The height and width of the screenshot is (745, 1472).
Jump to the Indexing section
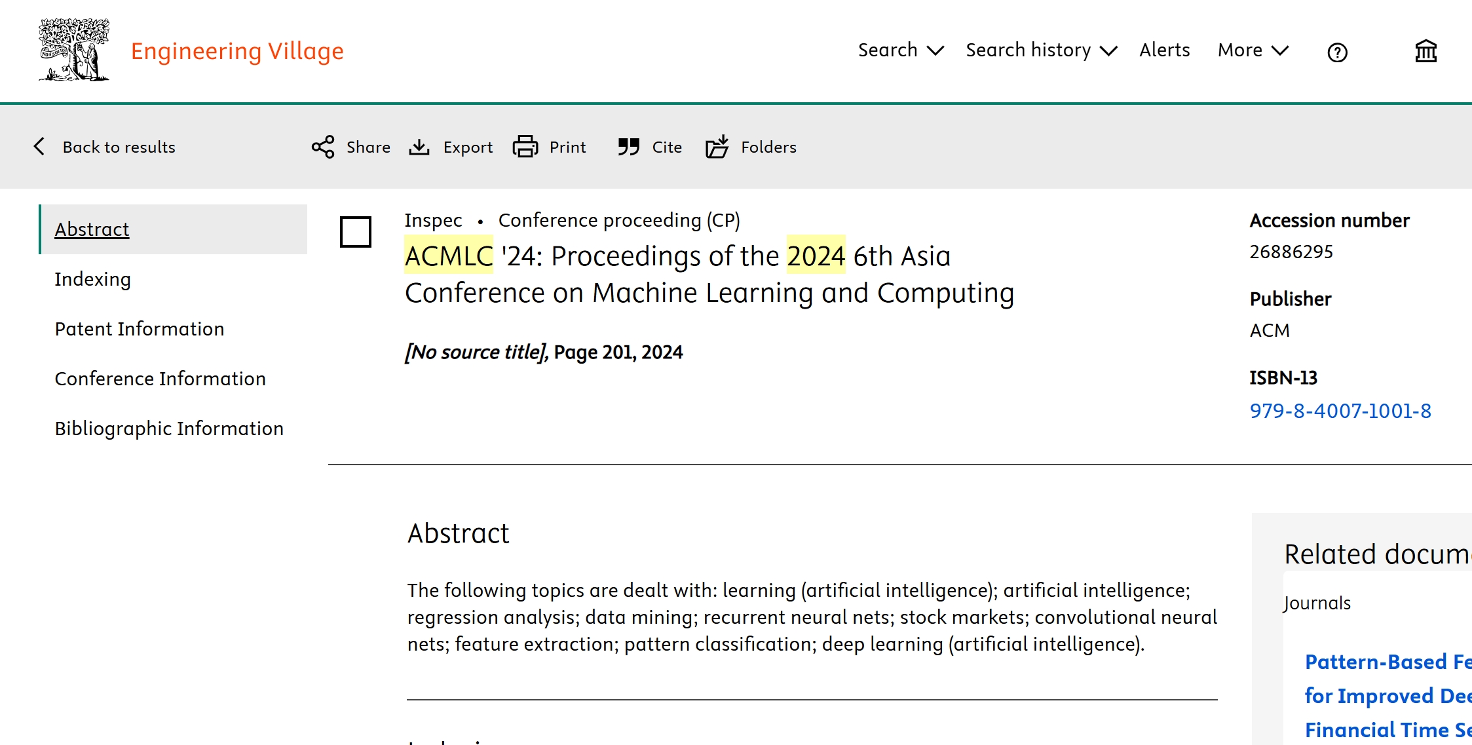point(93,279)
